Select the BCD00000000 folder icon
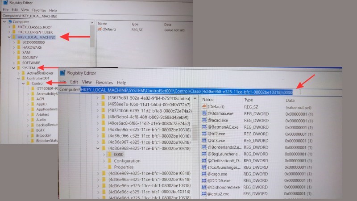Image resolution: width=357 pixels, height=201 pixels. pyautogui.click(x=19, y=42)
